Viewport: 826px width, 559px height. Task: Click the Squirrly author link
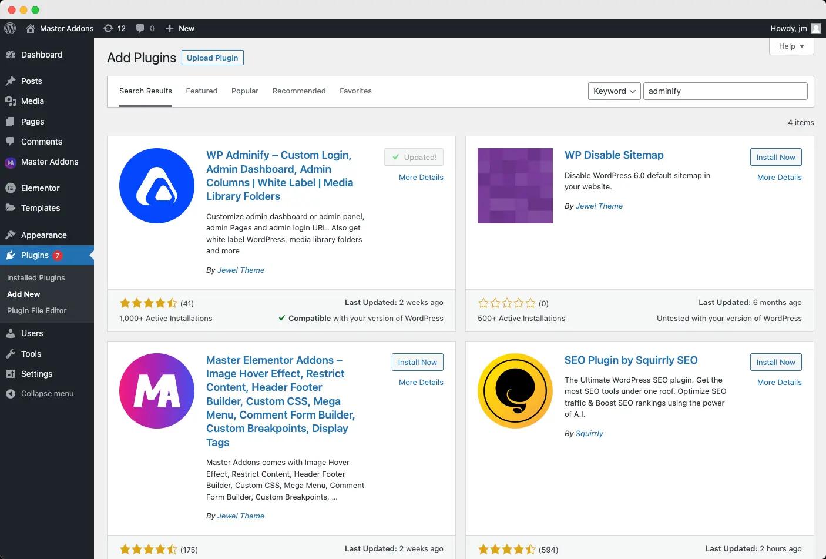589,433
